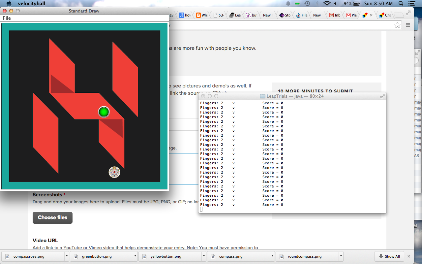The image size is (422, 264).
Task: Switch to the 'Lea' tab
Action: tap(235, 15)
